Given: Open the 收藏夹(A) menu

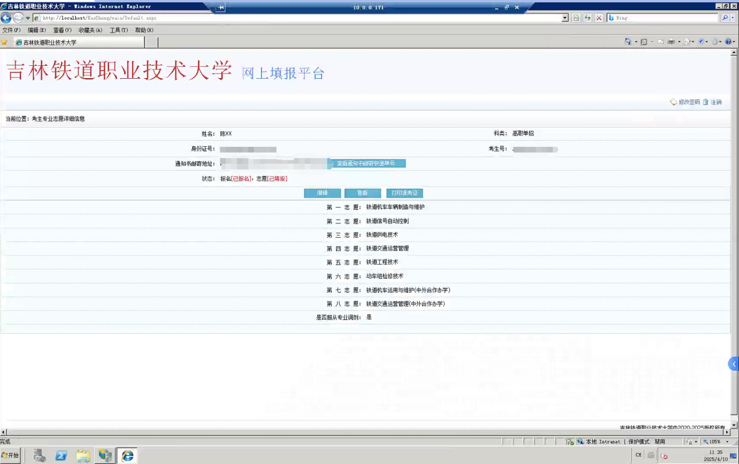Looking at the screenshot, I should 90,30.
